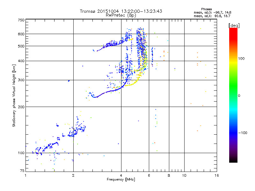Click the "RwPretec (8p)" subtitle
Image resolution: width=255 pixels, height=191 pixels.
click(x=121, y=15)
